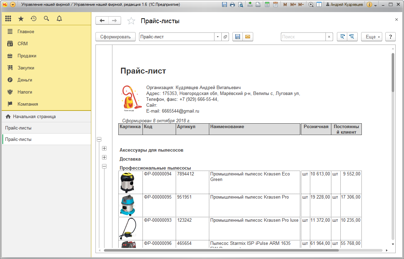Save report with toolbar floppy disk icon
This screenshot has height=259, width=404.
[238, 37]
